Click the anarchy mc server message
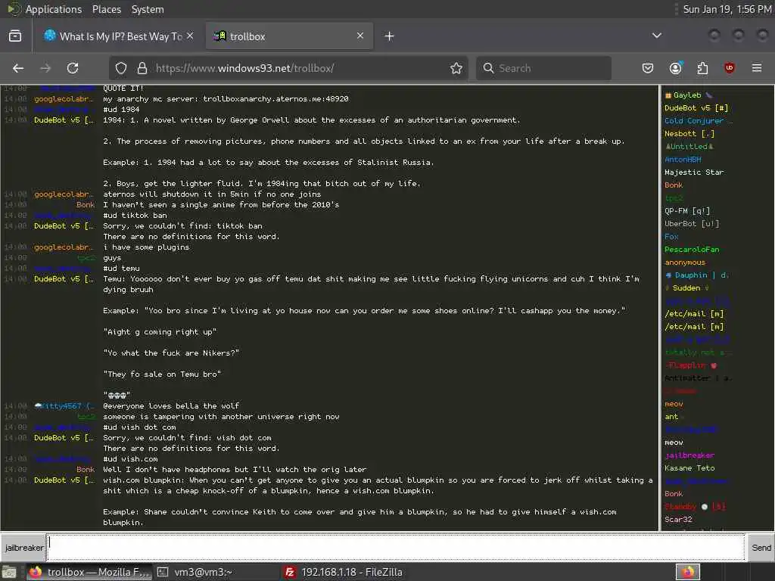Screen dimensions: 775x581 (x=226, y=99)
